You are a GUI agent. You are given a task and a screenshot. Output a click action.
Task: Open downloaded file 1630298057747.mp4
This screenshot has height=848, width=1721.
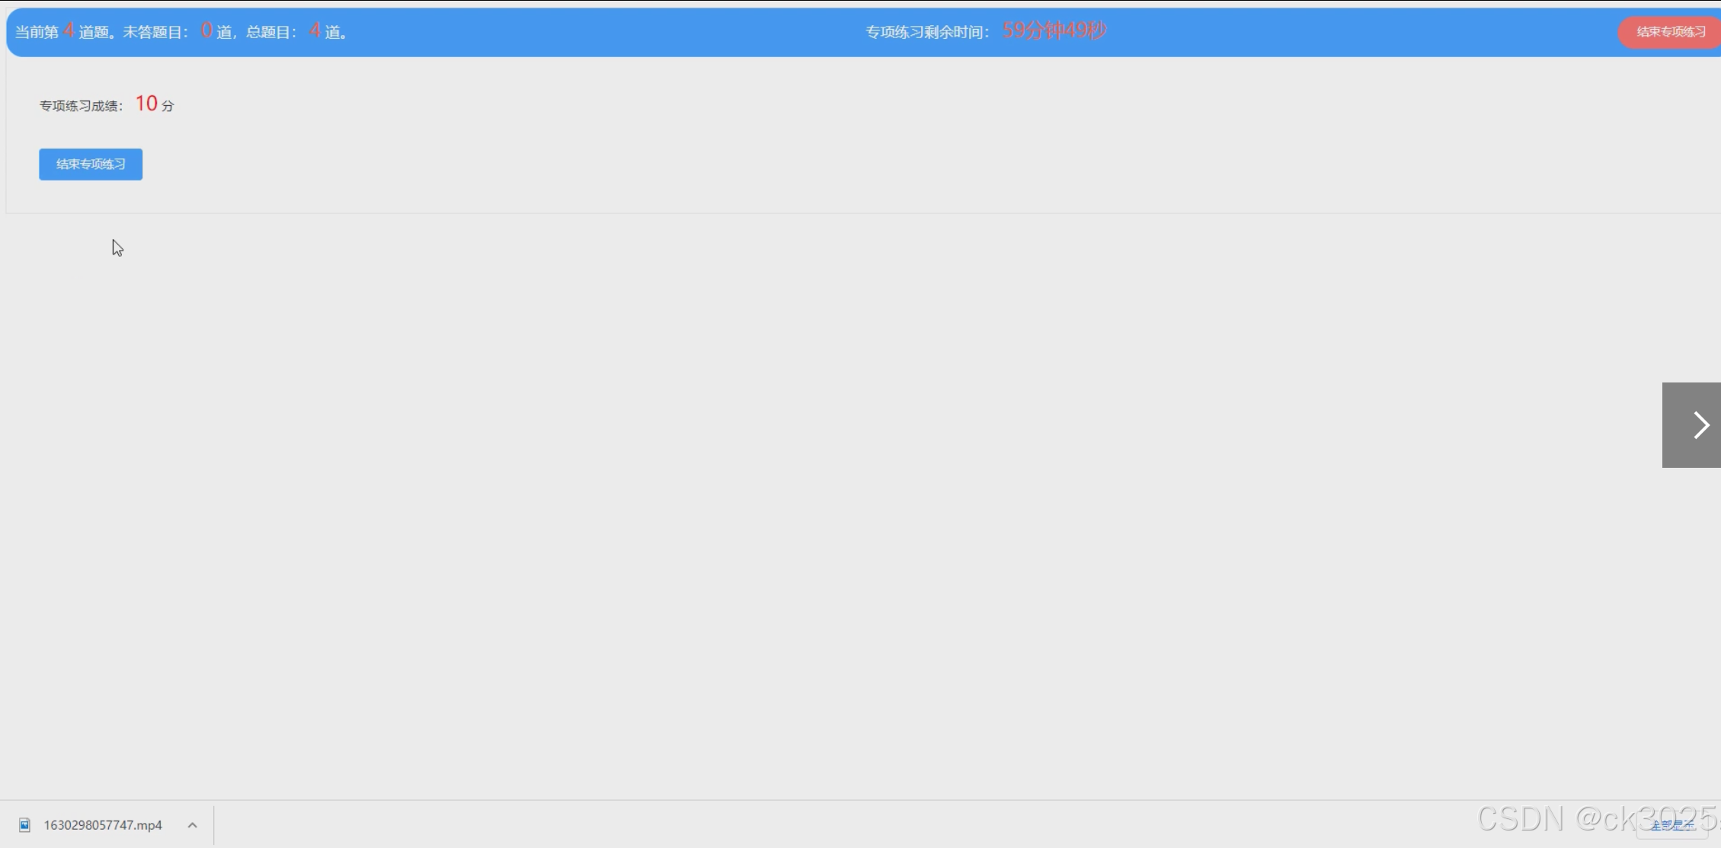pos(103,825)
